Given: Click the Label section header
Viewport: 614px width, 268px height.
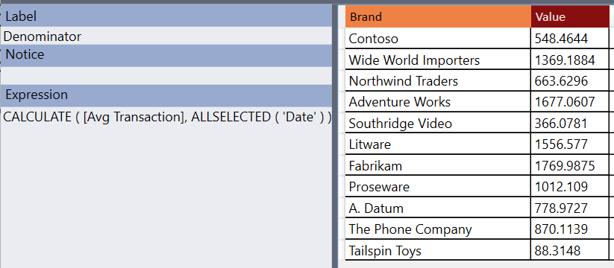Looking at the screenshot, I should tap(166, 16).
